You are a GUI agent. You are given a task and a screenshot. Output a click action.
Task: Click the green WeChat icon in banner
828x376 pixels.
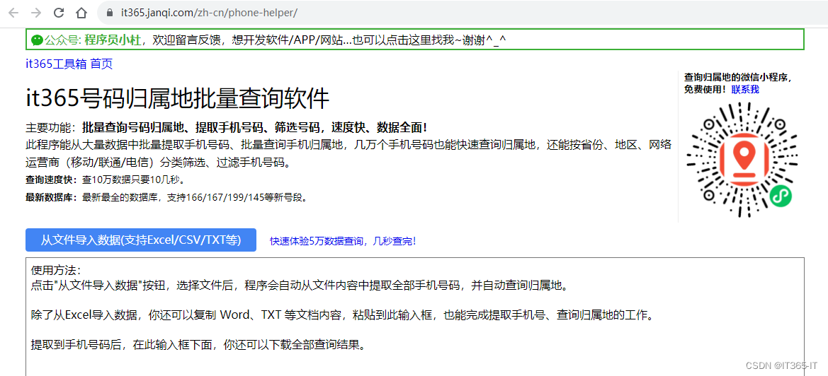click(x=37, y=40)
